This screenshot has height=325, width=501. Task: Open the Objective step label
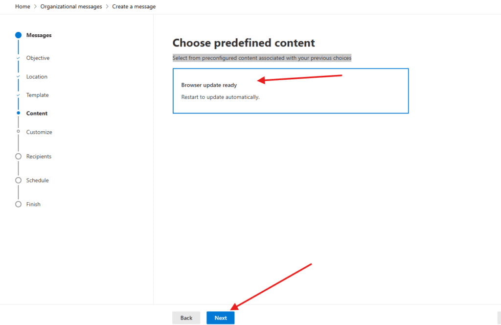38,58
